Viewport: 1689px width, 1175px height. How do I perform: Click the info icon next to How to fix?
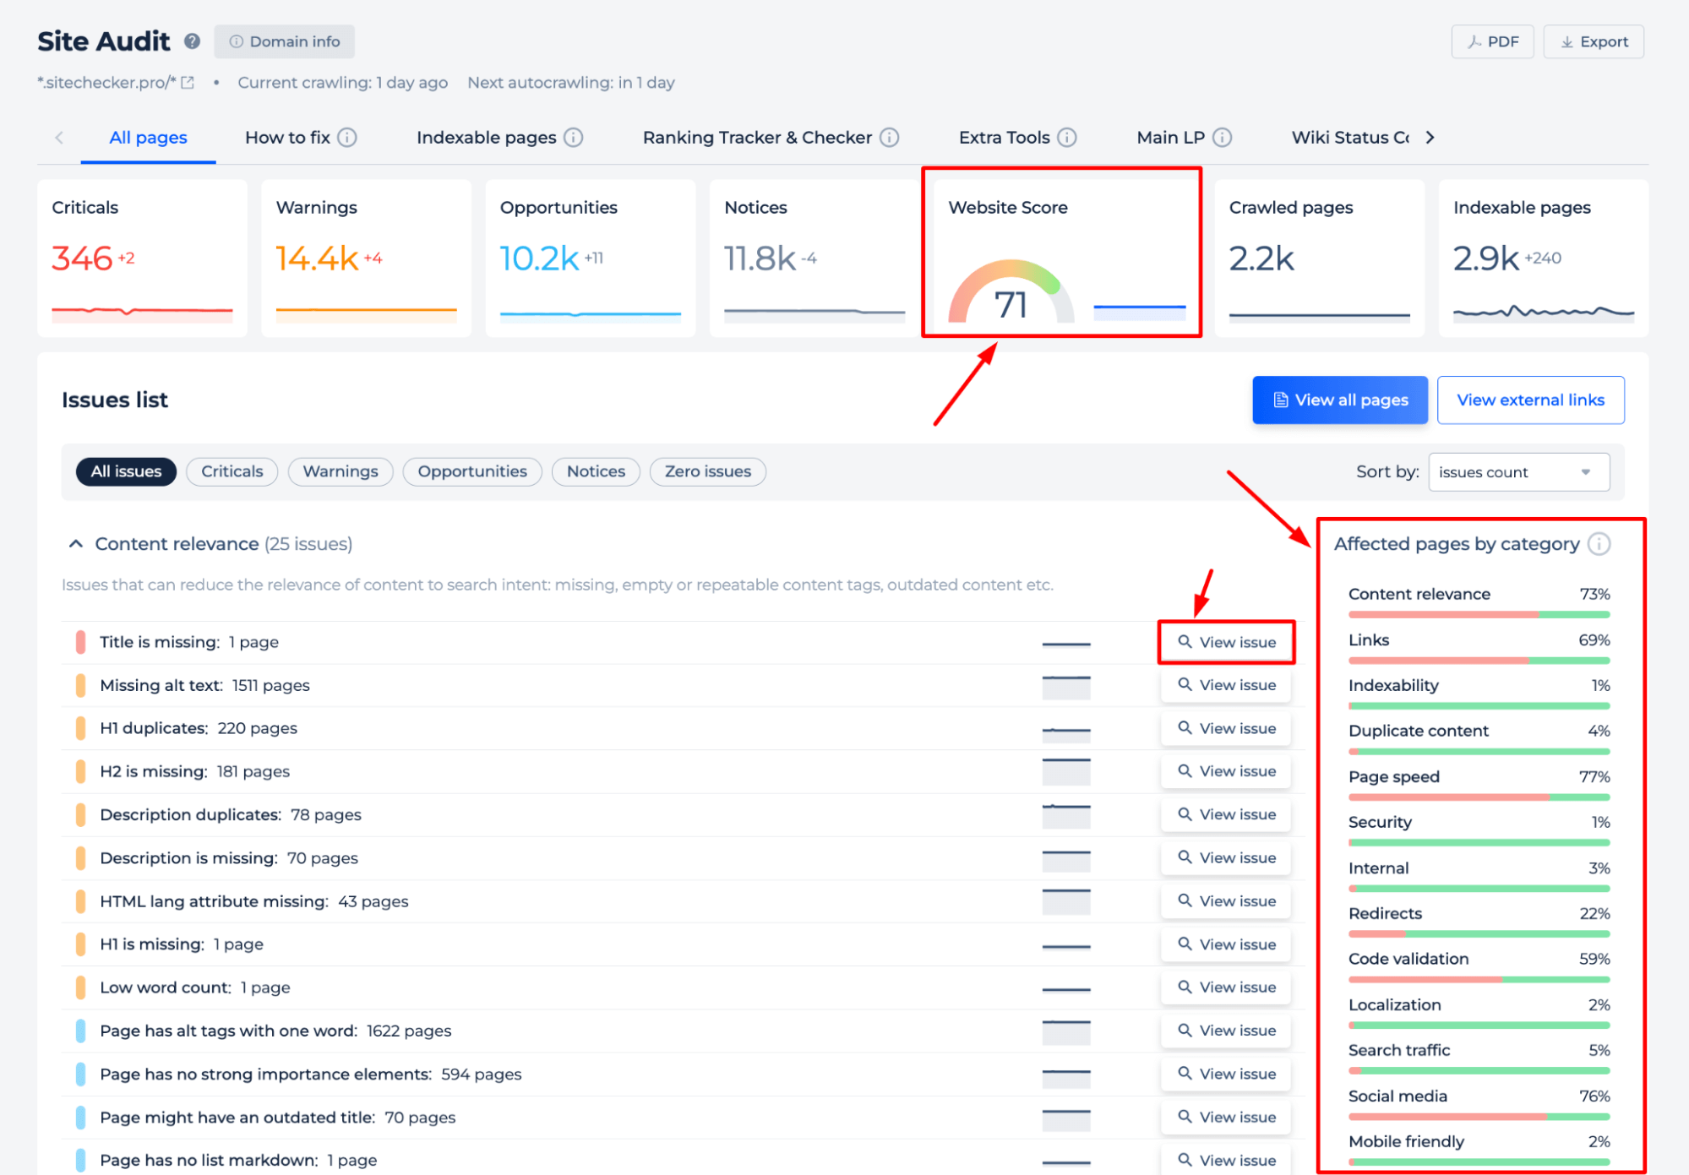tap(347, 138)
